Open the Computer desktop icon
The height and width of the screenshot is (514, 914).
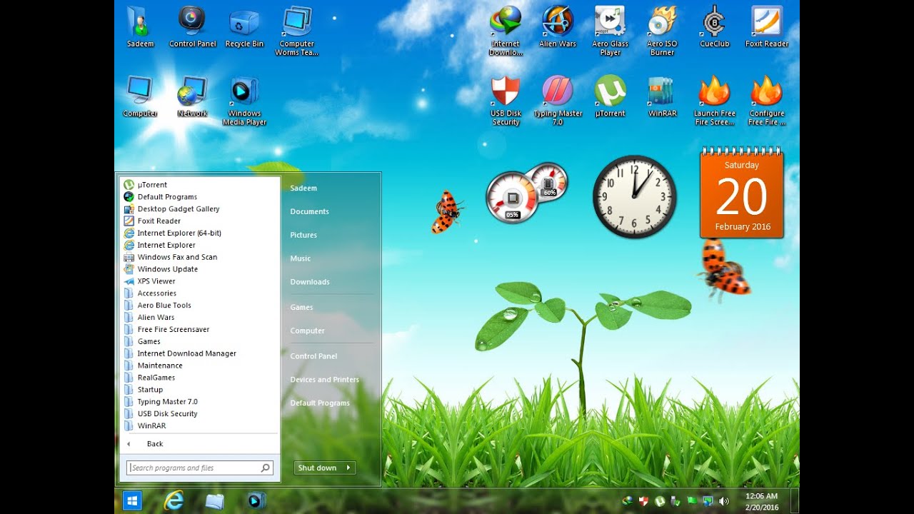[140, 97]
